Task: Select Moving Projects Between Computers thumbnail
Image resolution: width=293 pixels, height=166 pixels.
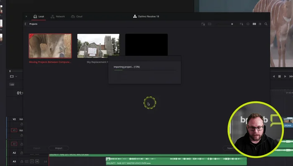Action: [x=50, y=46]
